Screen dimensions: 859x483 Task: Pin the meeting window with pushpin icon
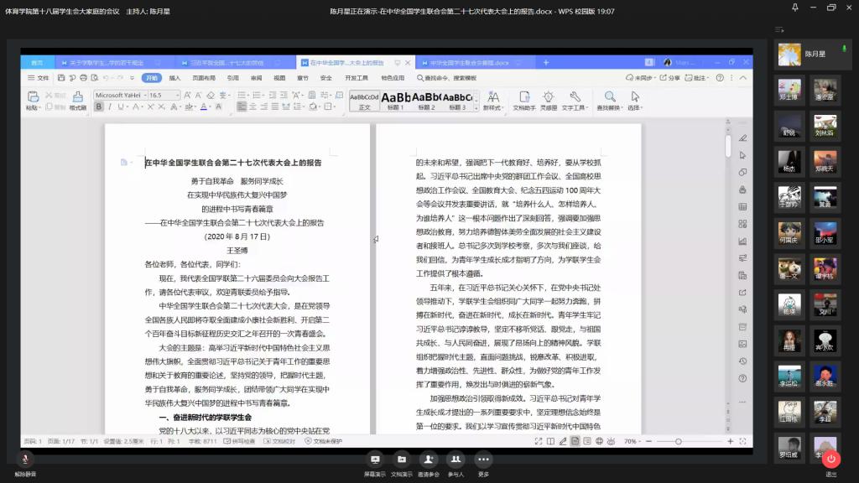pos(794,8)
